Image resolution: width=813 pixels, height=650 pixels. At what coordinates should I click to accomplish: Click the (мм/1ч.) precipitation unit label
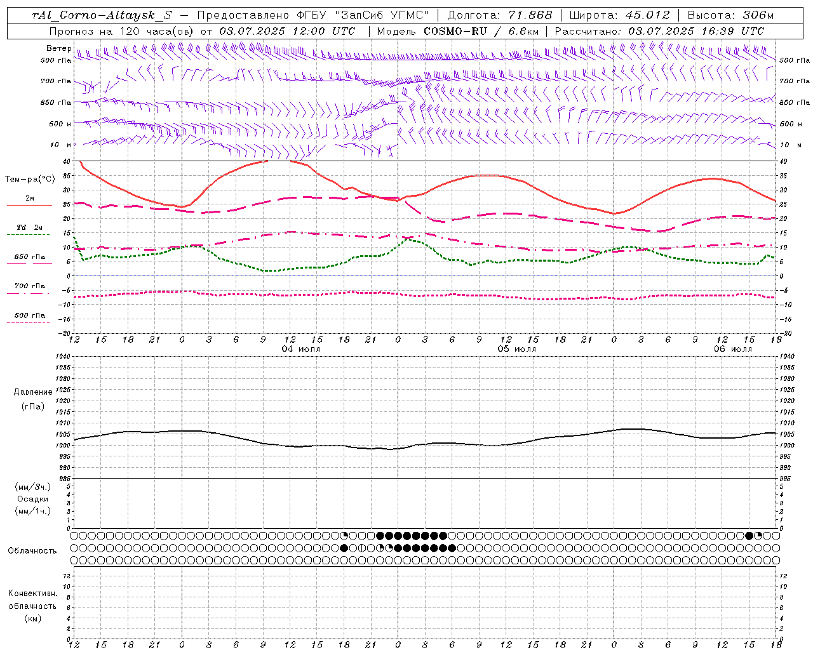[x=33, y=511]
